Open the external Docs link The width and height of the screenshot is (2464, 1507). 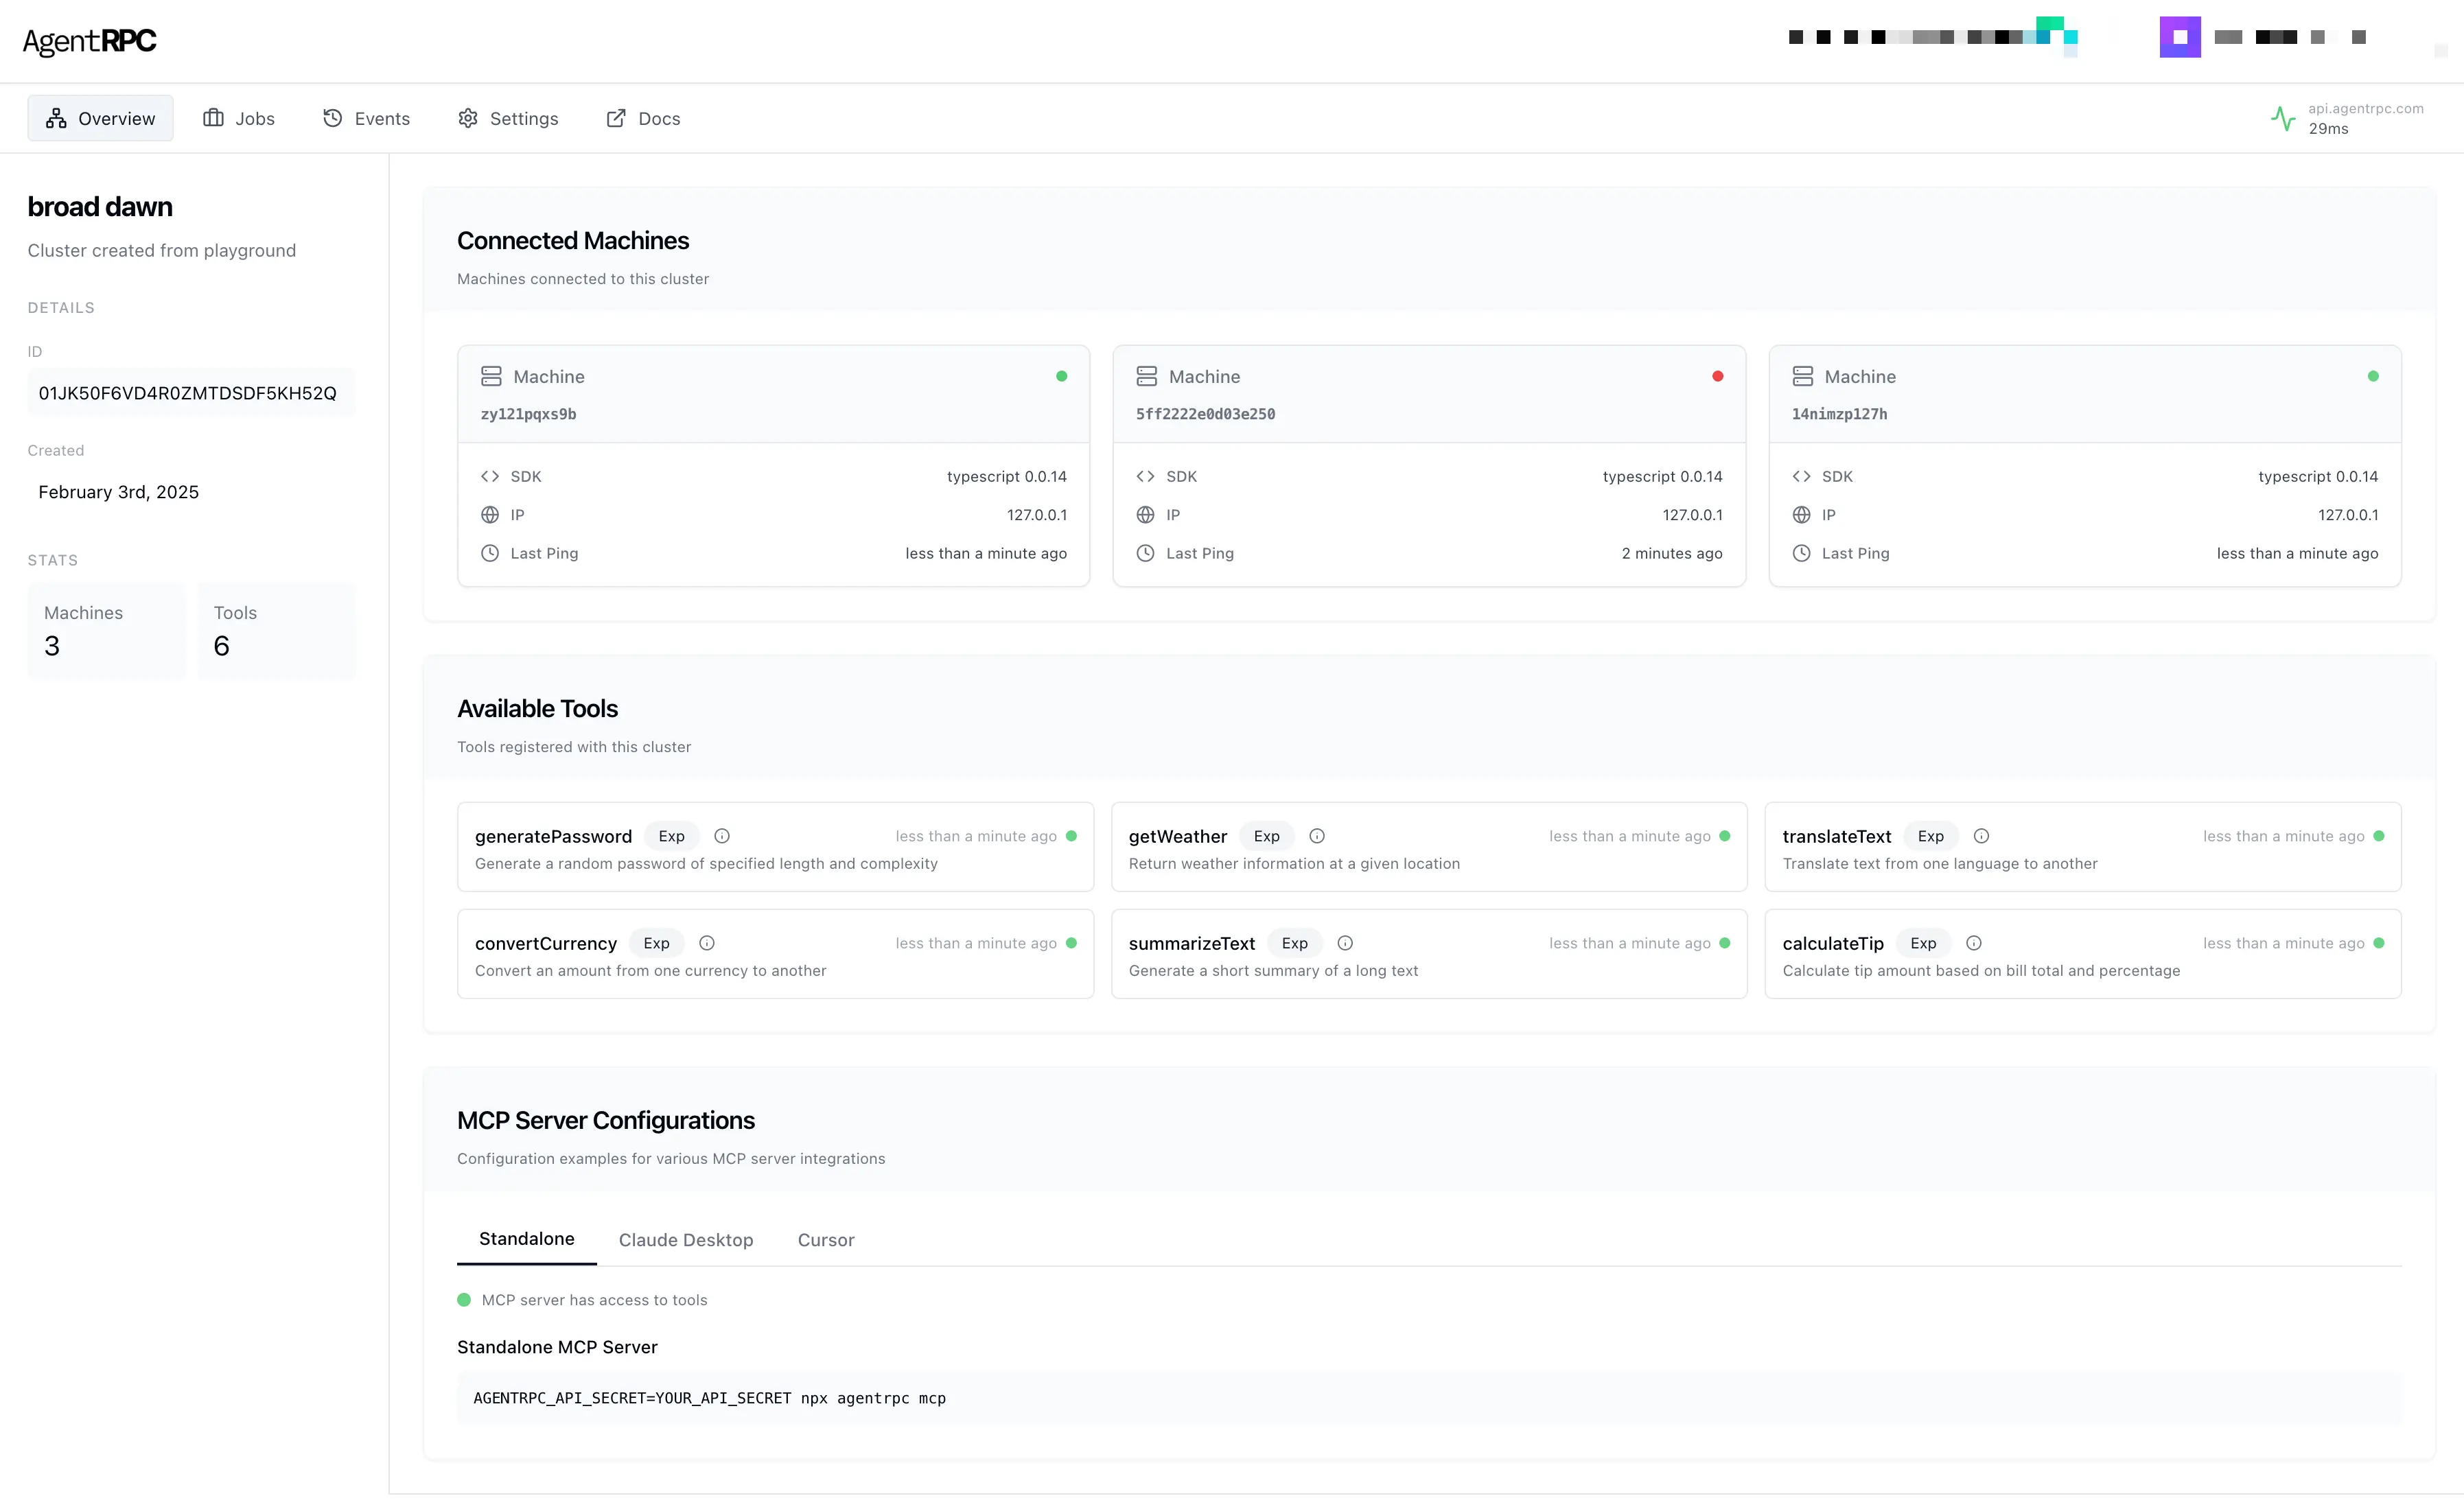point(643,118)
